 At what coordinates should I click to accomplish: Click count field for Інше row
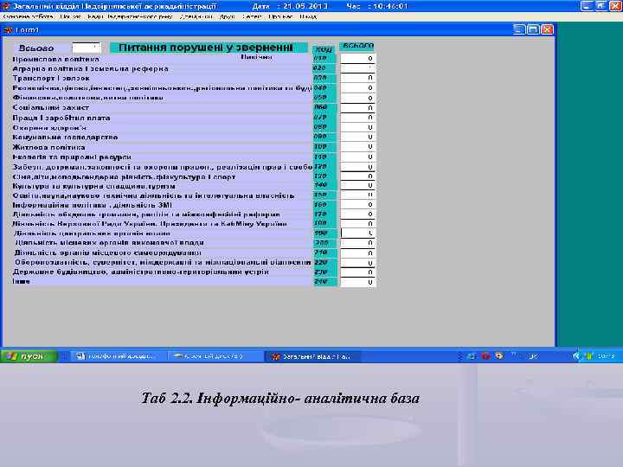[357, 282]
